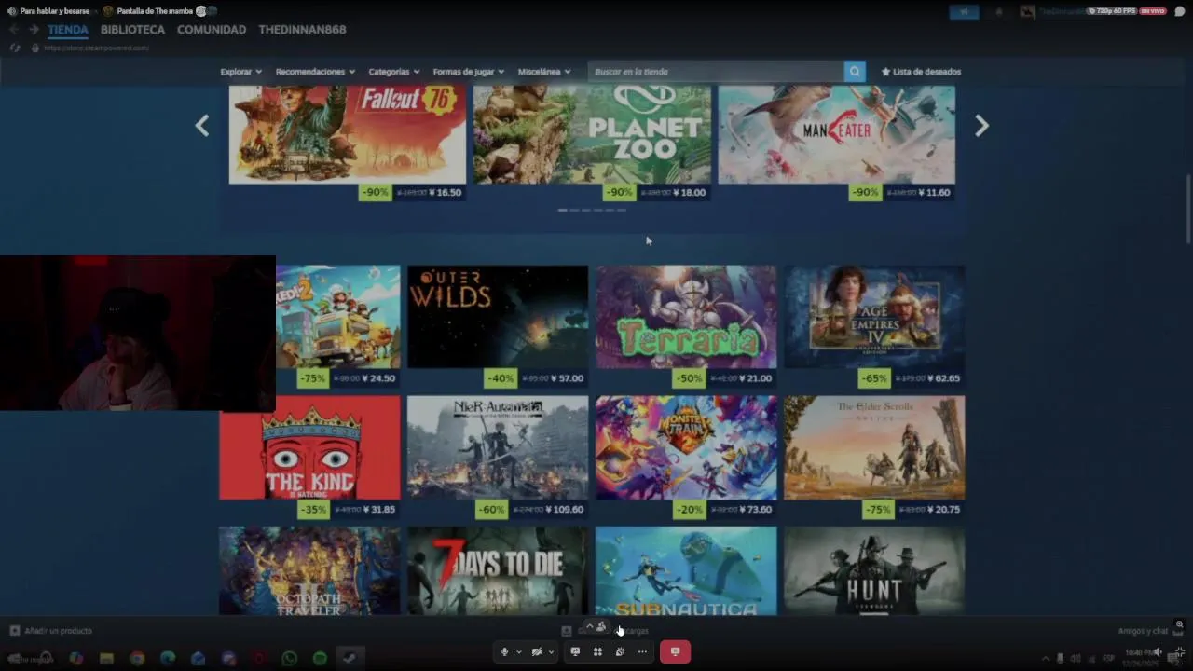
Task: Click the ¥ 109.60 NieR price
Action: [565, 509]
